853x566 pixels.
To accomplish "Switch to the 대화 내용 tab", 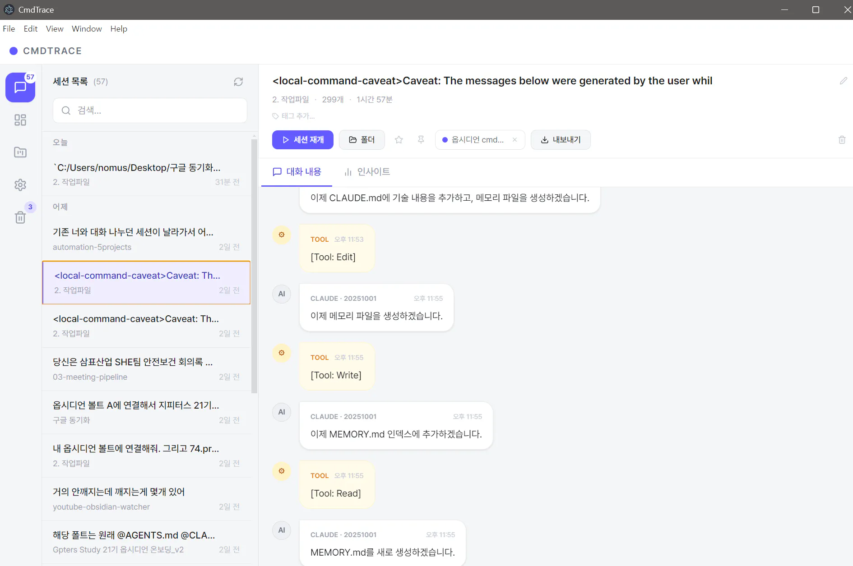I will [x=297, y=172].
